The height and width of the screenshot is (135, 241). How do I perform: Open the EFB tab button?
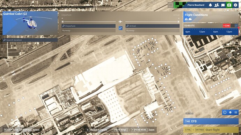[211, 121]
